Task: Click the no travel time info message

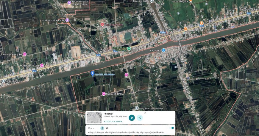Action: coord(126,132)
